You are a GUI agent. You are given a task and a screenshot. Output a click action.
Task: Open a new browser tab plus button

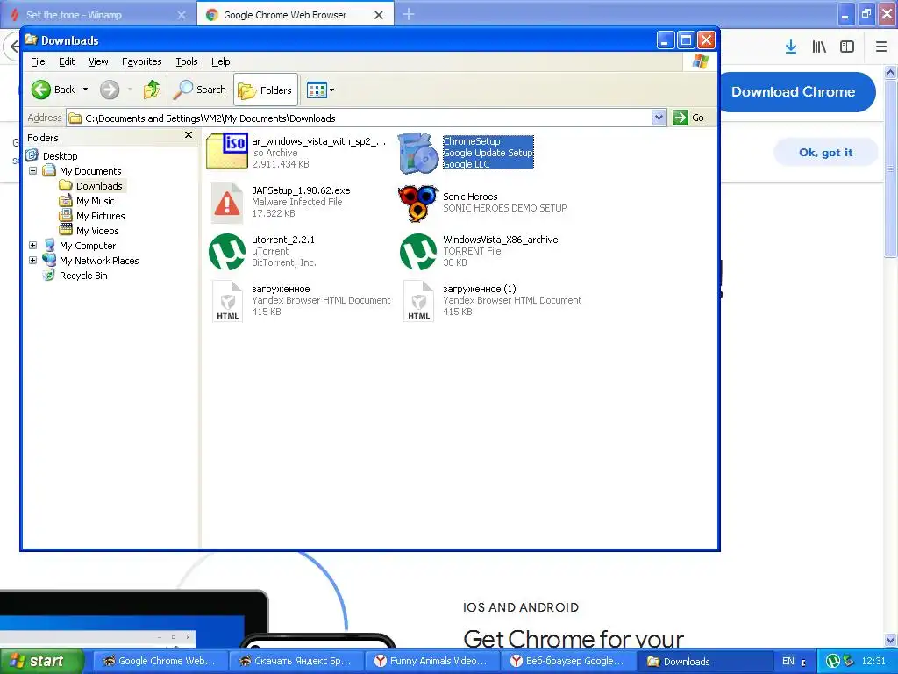(409, 14)
